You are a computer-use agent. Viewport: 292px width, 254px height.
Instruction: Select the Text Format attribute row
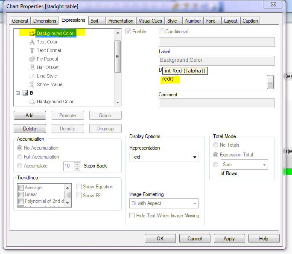pyautogui.click(x=49, y=50)
